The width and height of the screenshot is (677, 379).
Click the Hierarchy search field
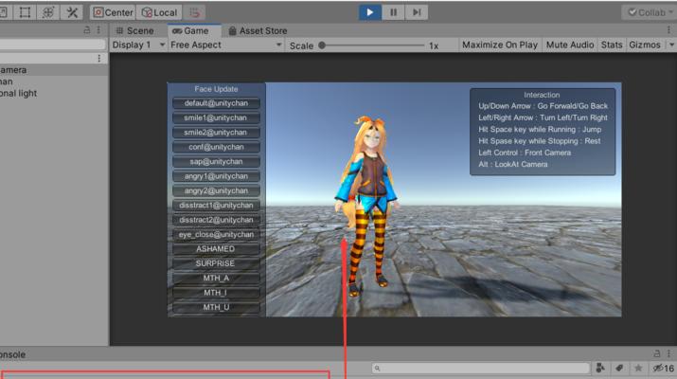52,45
